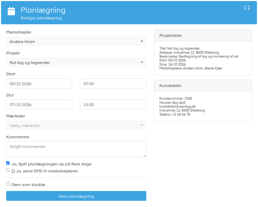Save with the Gem planlægning button
258x207 pixels.
pyautogui.click(x=76, y=196)
